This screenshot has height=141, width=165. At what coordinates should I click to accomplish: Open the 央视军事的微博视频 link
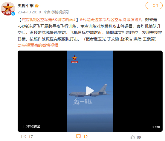(x=40, y=45)
